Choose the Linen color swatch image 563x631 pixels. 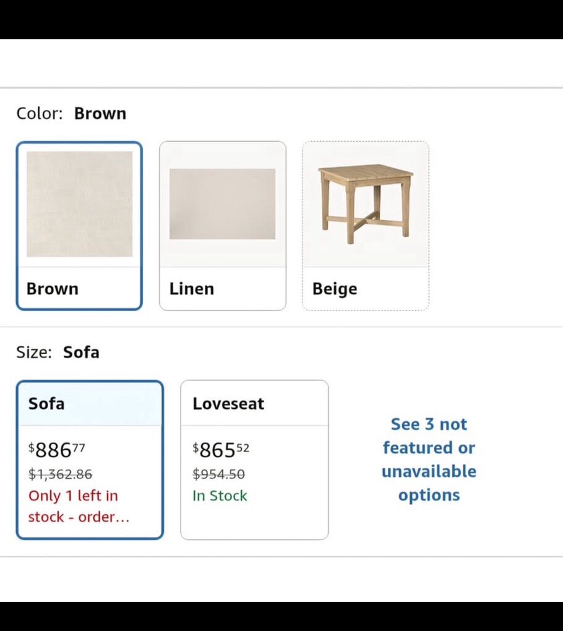[222, 204]
